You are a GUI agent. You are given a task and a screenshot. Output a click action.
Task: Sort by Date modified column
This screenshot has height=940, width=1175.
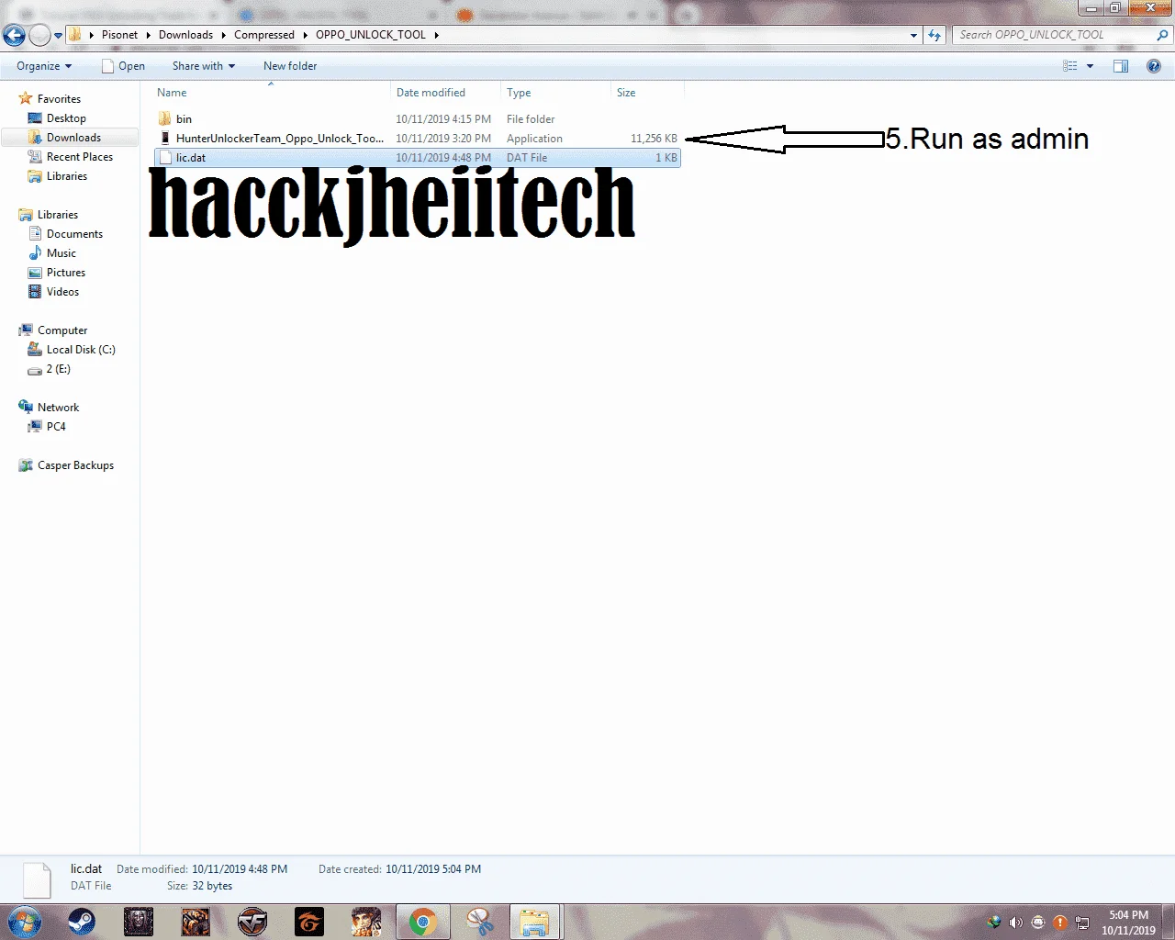(x=446, y=93)
